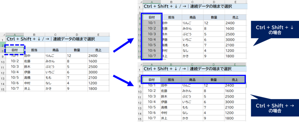Select column A header in left sheet
Screen dimensions: 299x122
click(x=15, y=35)
